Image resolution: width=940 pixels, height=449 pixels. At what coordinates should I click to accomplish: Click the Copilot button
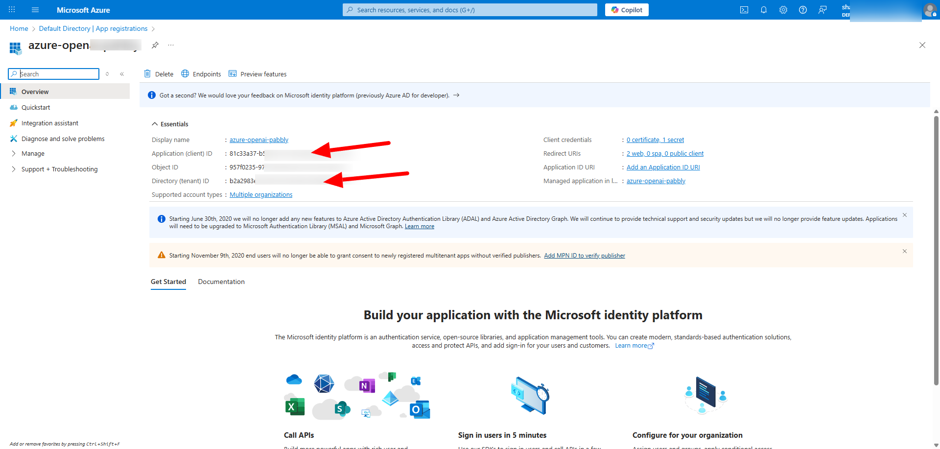click(626, 10)
